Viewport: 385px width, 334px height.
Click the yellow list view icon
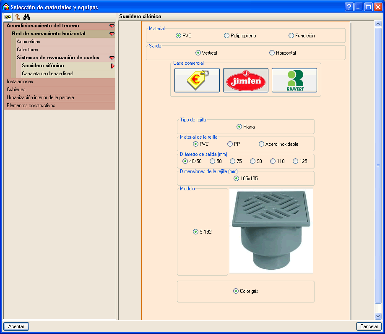tap(8, 17)
